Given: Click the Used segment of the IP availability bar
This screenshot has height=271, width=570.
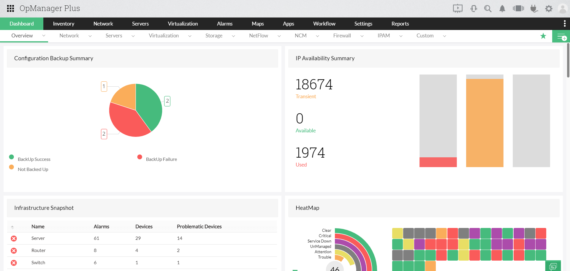Looking at the screenshot, I should [438, 162].
